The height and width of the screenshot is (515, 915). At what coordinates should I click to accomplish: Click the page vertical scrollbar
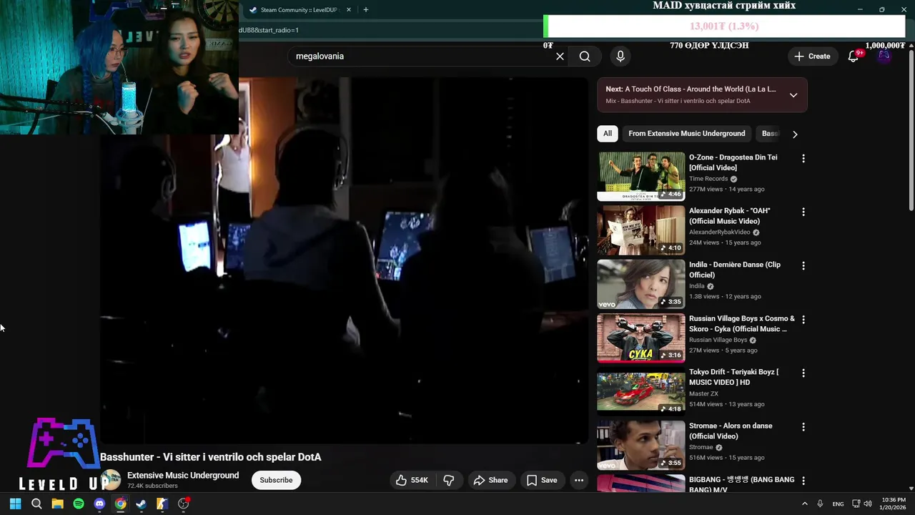(x=910, y=129)
